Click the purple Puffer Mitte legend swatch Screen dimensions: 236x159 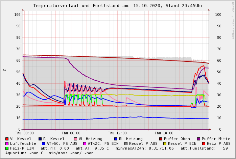pyautogui.click(x=199, y=139)
